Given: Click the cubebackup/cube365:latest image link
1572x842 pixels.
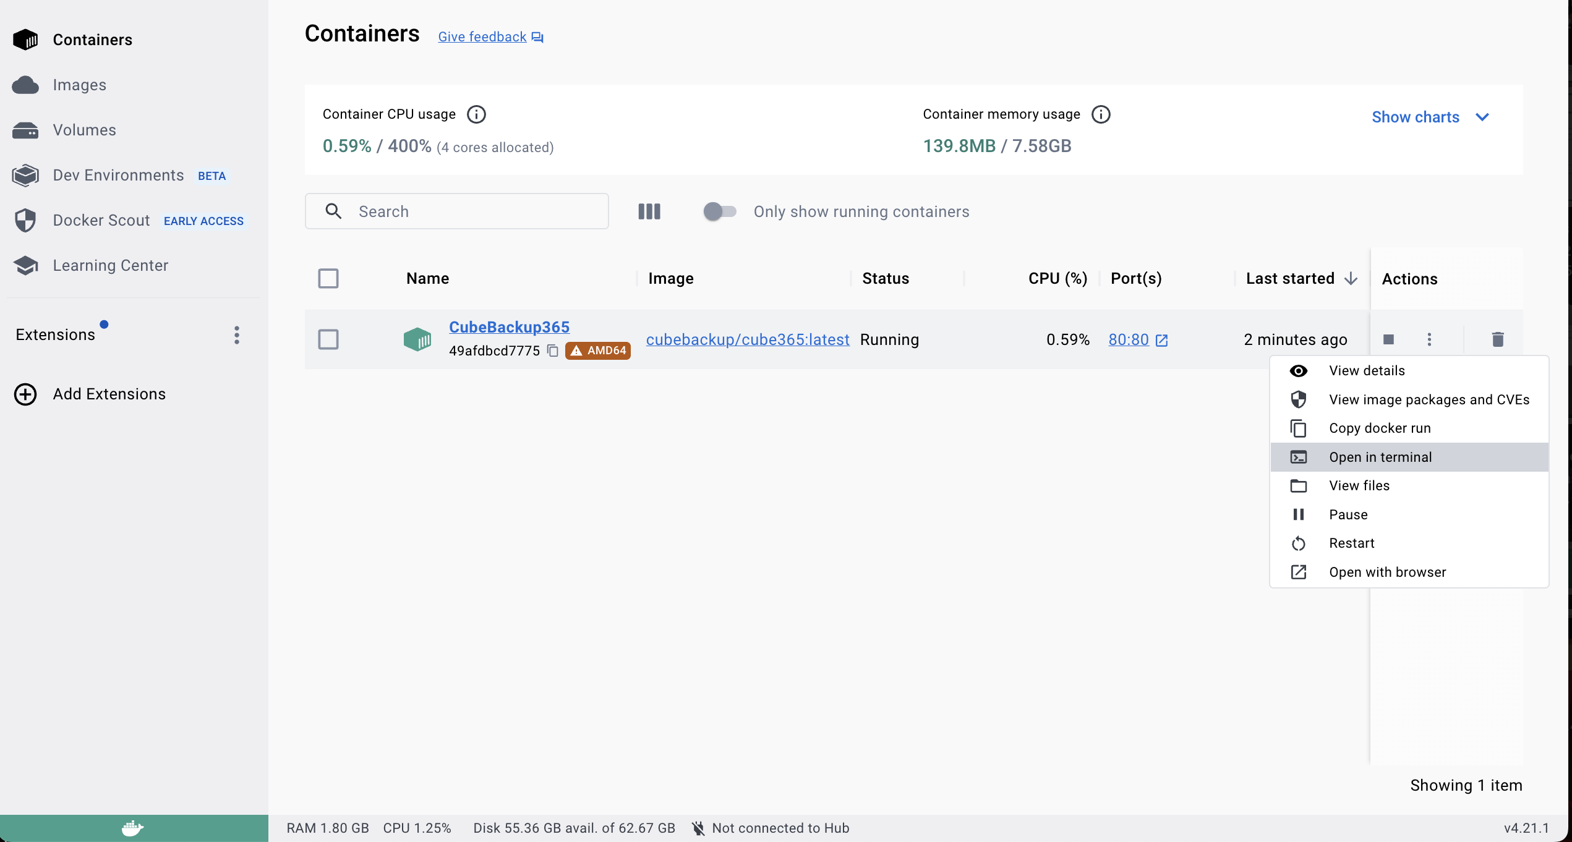Looking at the screenshot, I should coord(746,339).
